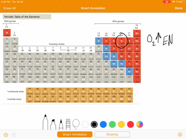Viewport: 186px width, 139px height.
Task: Tap the 'Lanthanide series' label
Action: tap(15, 92)
